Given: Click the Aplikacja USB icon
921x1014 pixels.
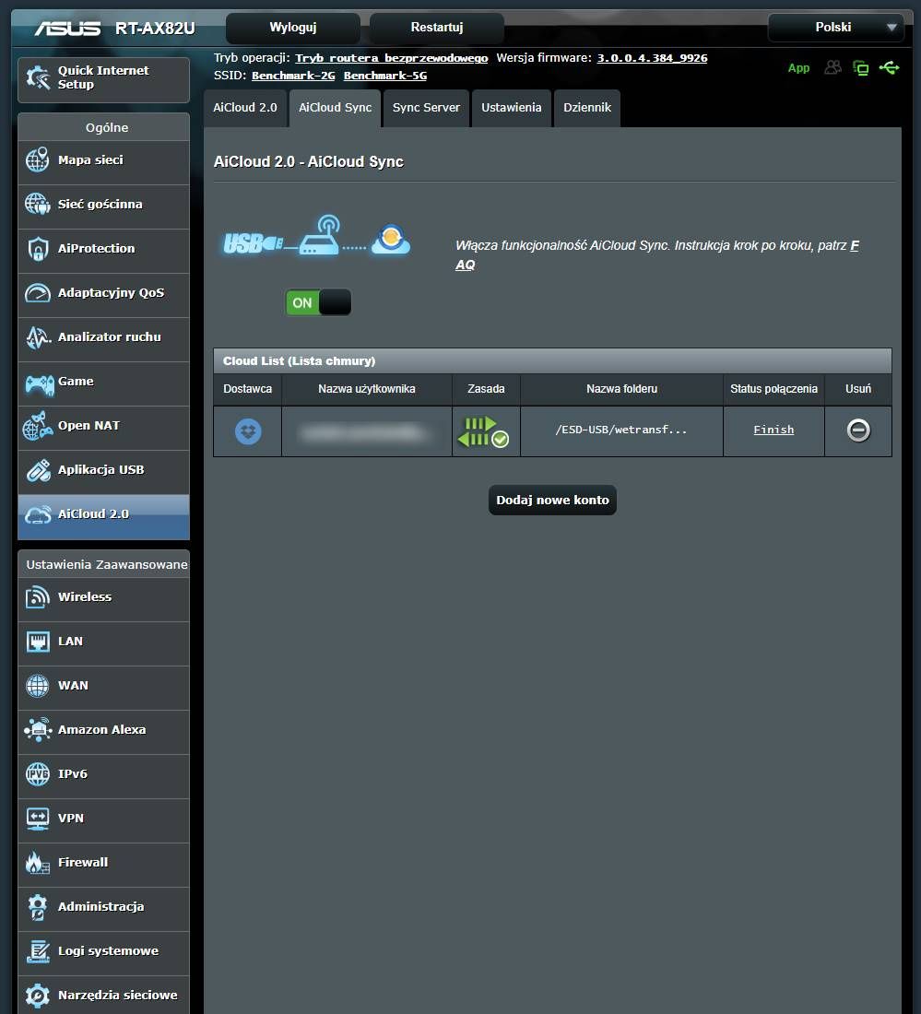Looking at the screenshot, I should coord(38,470).
